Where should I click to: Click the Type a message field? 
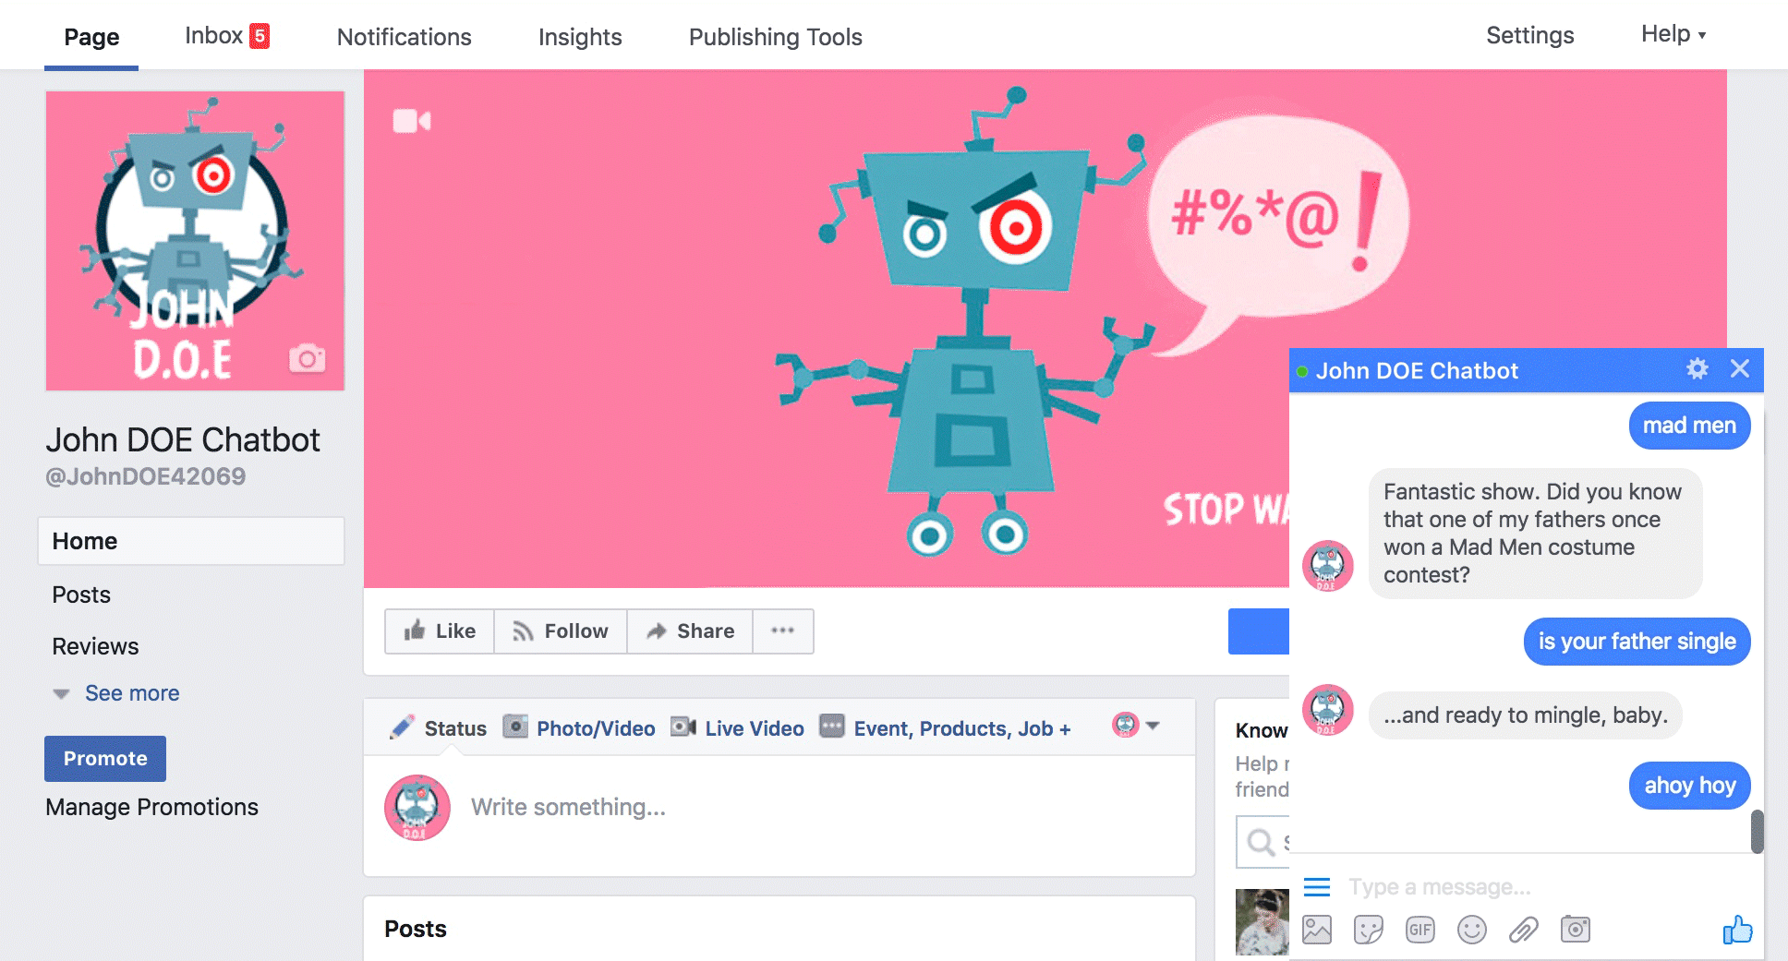click(1440, 887)
